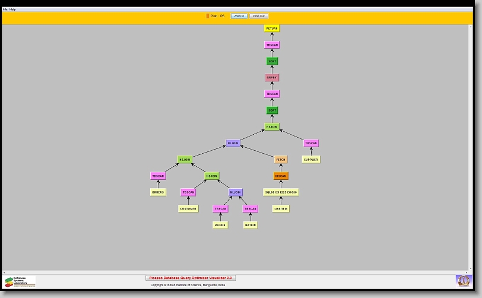Click the Database Systems Laboratory logo

click(20, 281)
